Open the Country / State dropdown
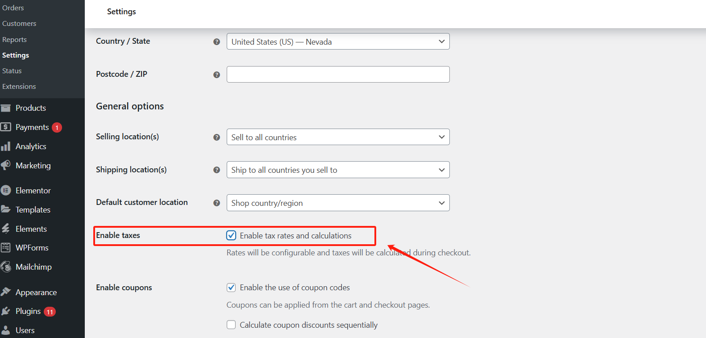The image size is (706, 338). (x=338, y=42)
